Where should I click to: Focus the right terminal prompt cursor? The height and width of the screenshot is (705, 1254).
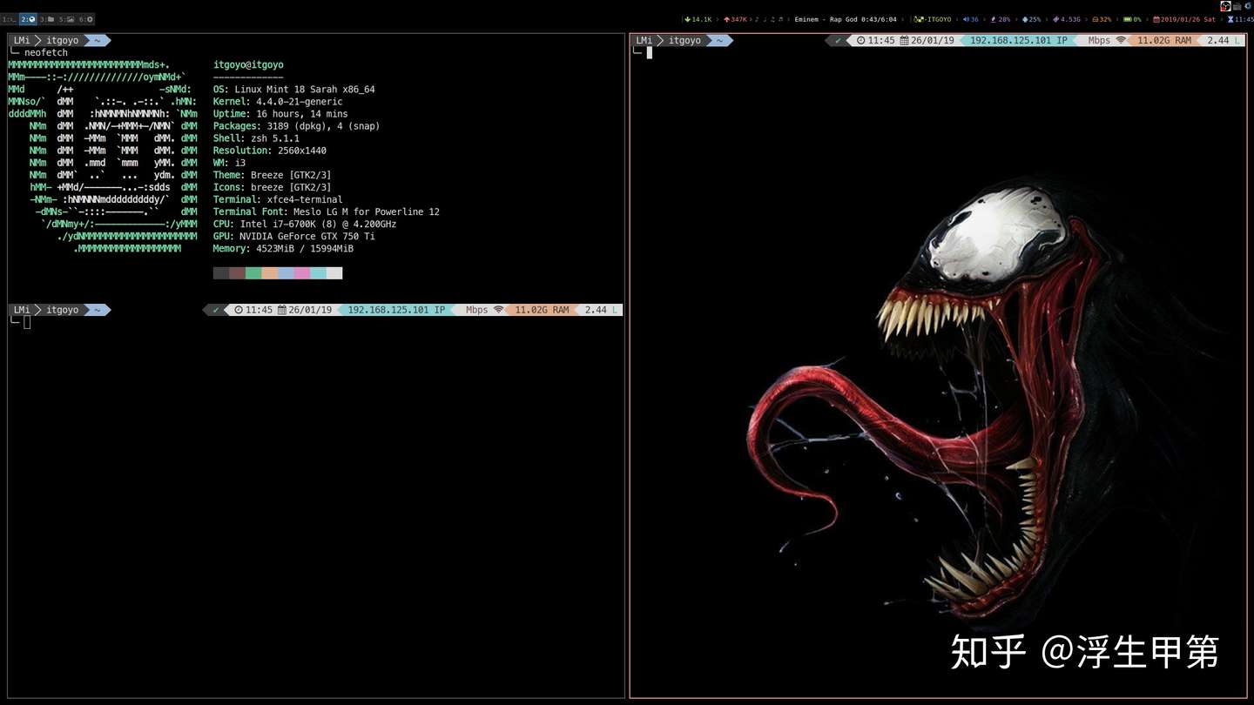tap(650, 53)
